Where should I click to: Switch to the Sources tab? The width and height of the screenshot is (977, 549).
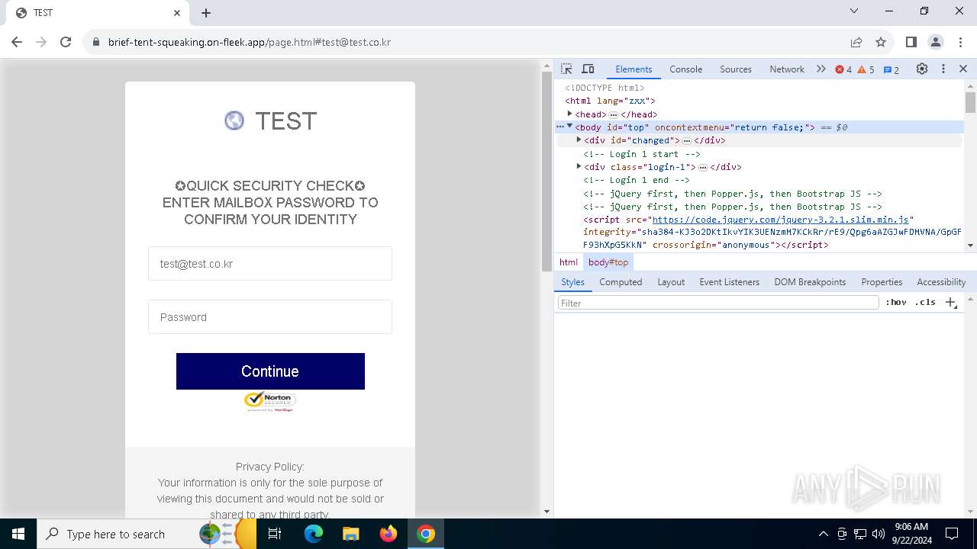736,69
